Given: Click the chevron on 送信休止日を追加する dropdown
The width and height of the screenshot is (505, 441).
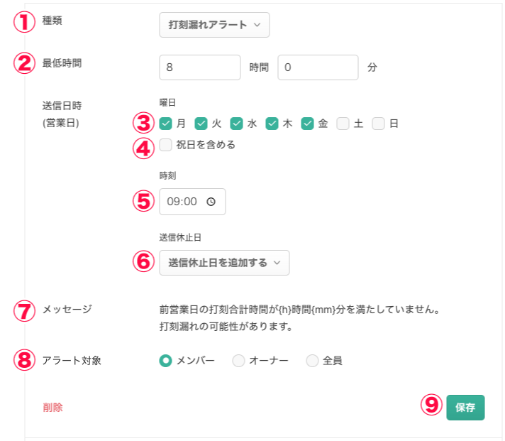Looking at the screenshot, I should click(x=277, y=263).
